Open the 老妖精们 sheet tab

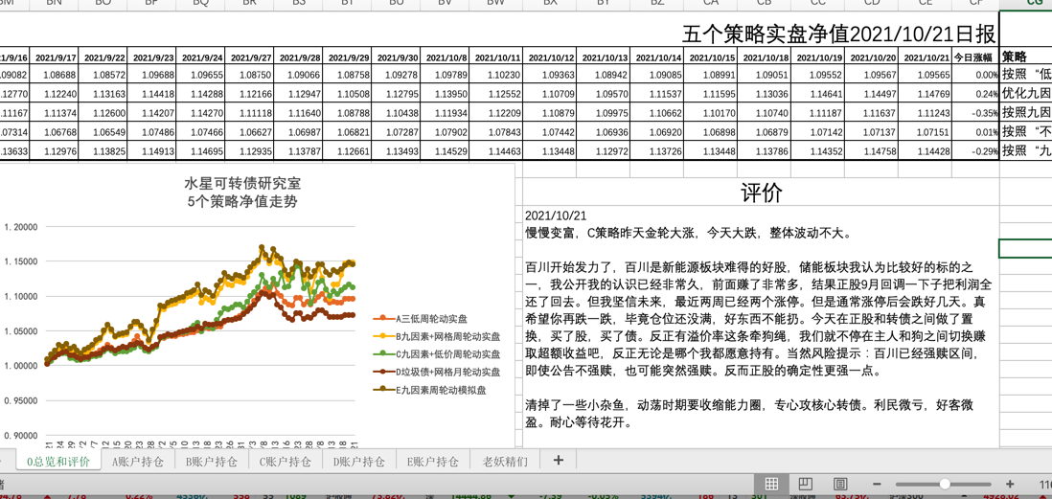(x=505, y=462)
